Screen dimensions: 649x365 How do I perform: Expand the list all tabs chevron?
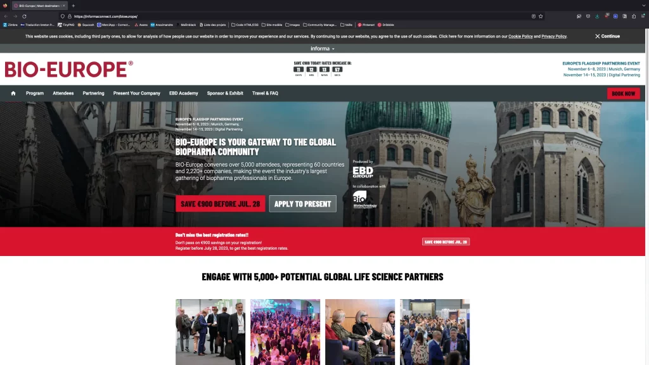643,5
